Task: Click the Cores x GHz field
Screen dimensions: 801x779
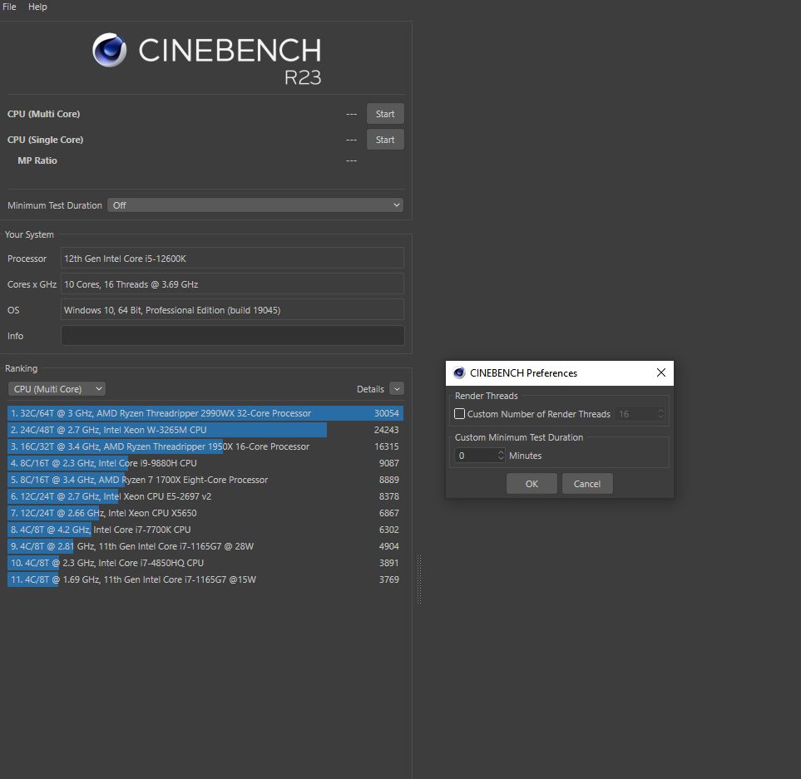Action: click(232, 284)
